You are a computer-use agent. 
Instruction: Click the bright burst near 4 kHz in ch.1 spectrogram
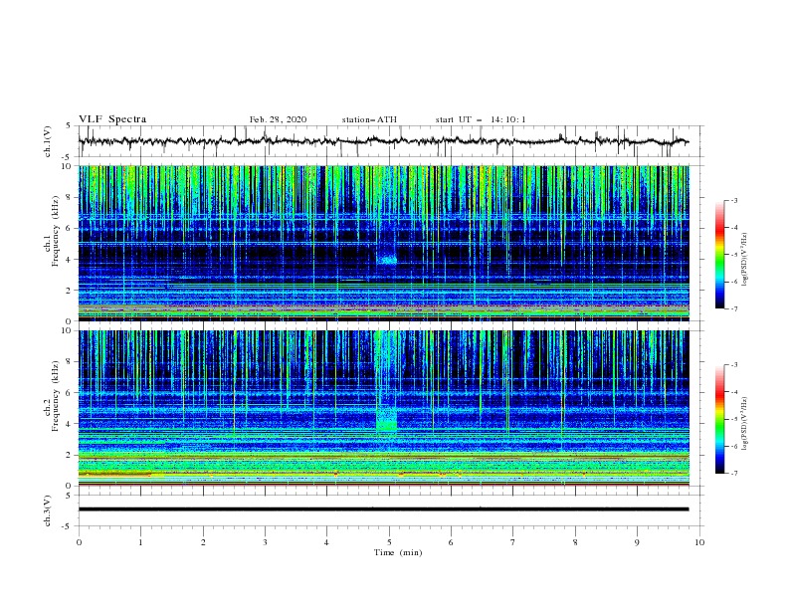click(x=387, y=260)
